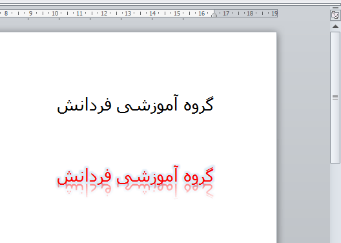Click the right indent marker on the ruler
This screenshot has width=341, height=243.
214,15
